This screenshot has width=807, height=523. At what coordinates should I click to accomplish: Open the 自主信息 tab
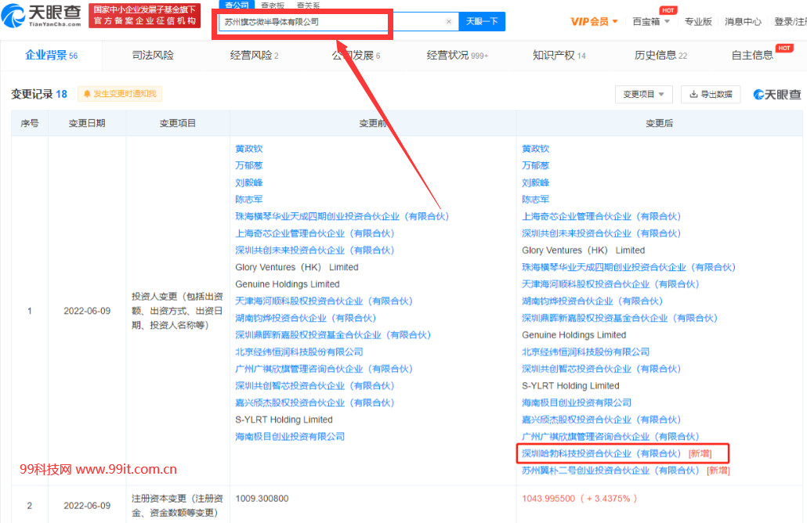752,56
